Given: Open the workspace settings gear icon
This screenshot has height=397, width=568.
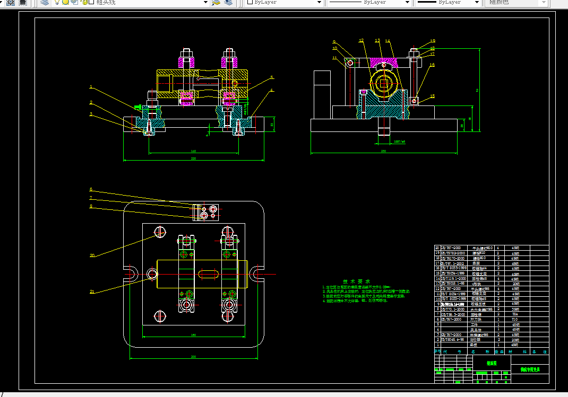Looking at the screenshot, I should [x=11, y=3].
